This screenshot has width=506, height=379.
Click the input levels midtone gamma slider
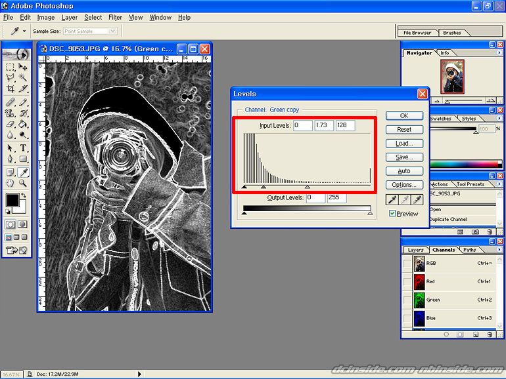point(264,187)
